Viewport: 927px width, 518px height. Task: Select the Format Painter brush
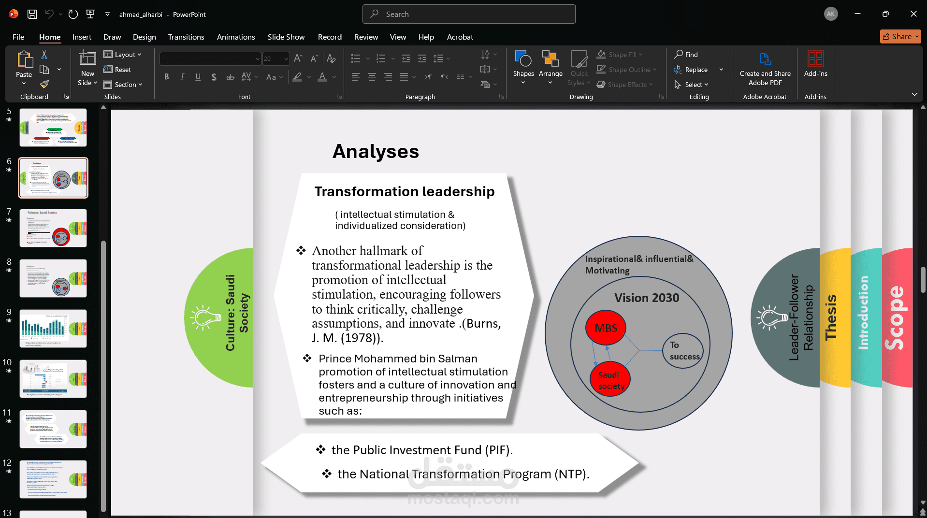[x=44, y=84]
